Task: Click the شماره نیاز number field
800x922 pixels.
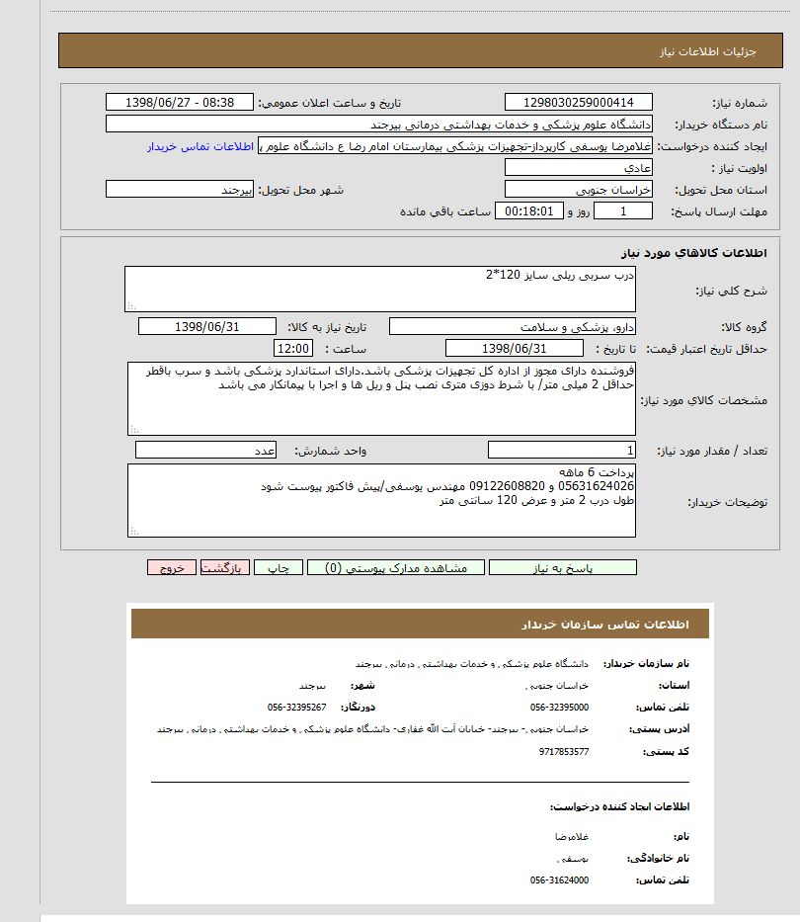Action: (x=578, y=103)
